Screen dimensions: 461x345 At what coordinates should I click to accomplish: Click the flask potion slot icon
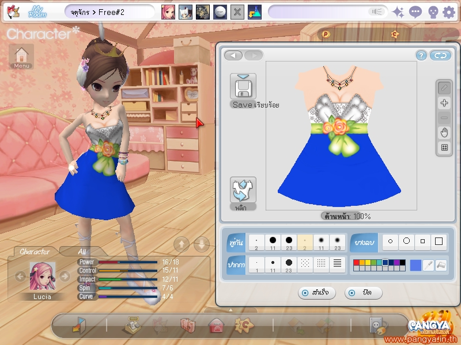[x=255, y=12]
